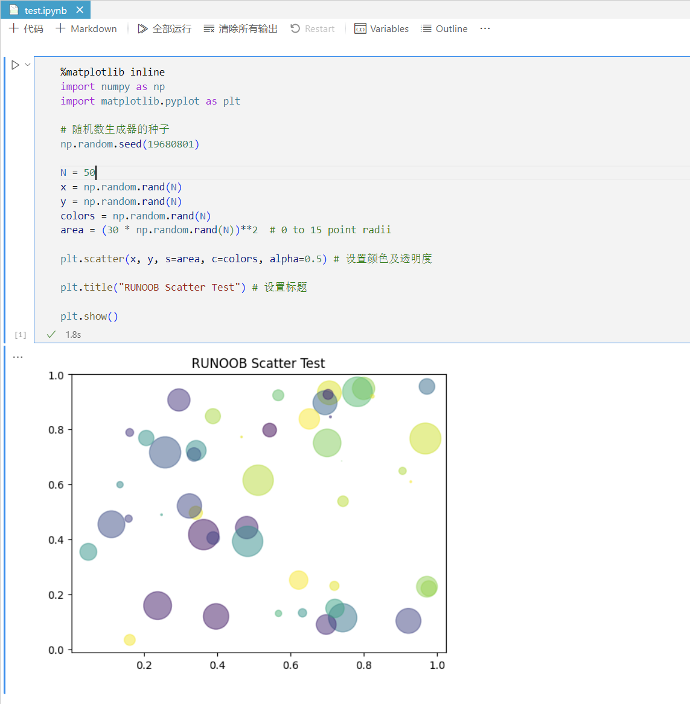Image resolution: width=690 pixels, height=704 pixels.
Task: Collapse the code cell using left blue bar
Action: [5, 199]
